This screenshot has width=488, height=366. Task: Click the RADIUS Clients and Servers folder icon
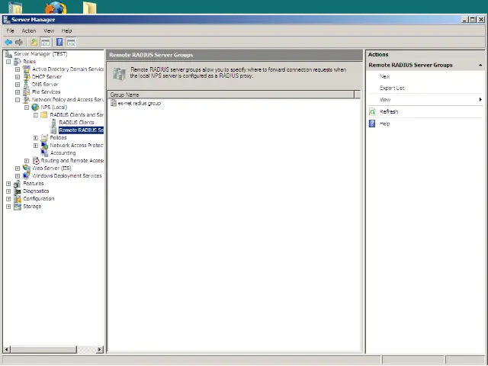click(44, 115)
